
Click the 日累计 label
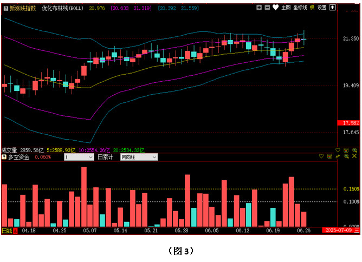(105, 158)
